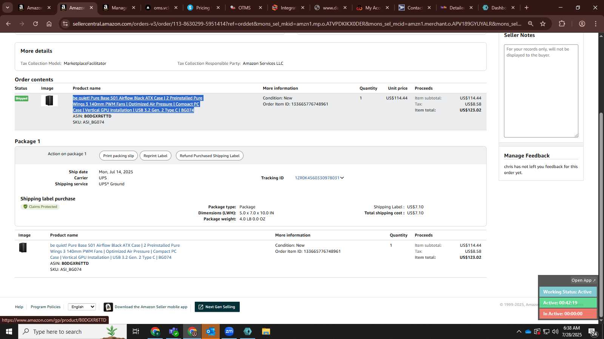Click the OneDrive cloud tray icon
The image size is (604, 339).
coord(528,331)
